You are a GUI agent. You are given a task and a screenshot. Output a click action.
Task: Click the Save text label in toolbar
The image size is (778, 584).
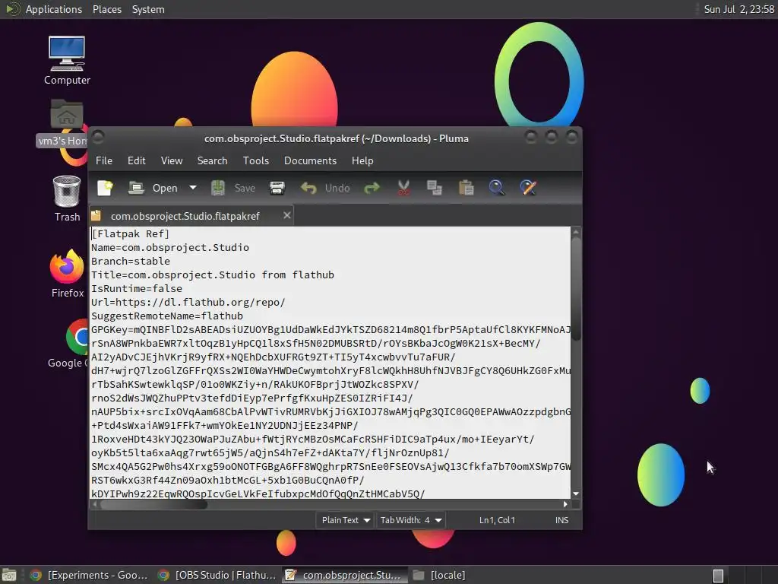click(245, 189)
